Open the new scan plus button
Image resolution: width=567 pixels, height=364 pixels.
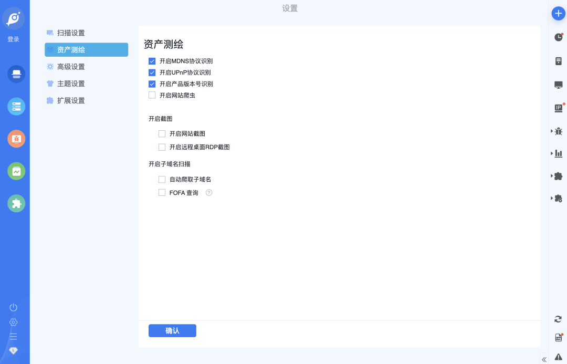click(x=558, y=13)
